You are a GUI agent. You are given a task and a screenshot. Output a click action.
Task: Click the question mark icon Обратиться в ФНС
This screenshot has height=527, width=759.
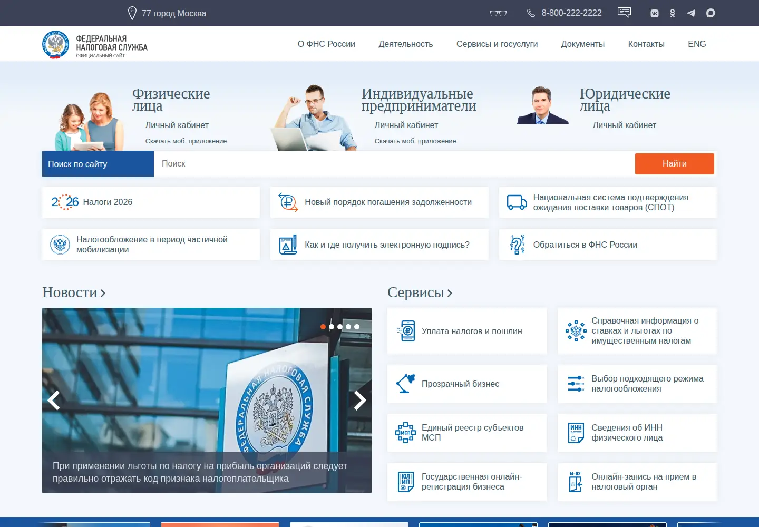[x=517, y=245]
